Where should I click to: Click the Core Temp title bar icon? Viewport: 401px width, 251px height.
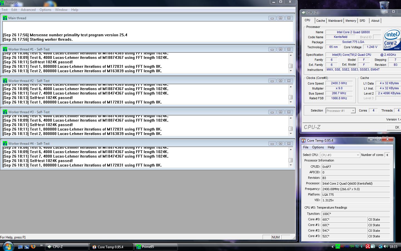coord(304,140)
